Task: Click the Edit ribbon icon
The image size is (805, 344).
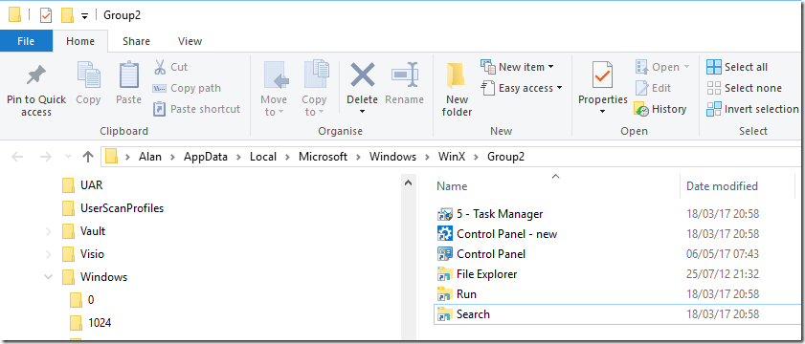Action: 641,88
